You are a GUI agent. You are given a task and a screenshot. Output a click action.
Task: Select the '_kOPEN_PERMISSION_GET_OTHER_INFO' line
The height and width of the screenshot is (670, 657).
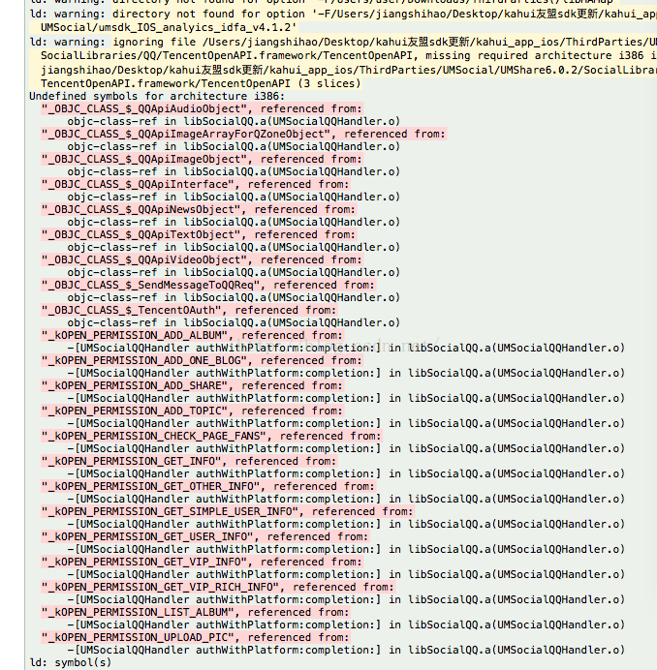click(x=208, y=487)
